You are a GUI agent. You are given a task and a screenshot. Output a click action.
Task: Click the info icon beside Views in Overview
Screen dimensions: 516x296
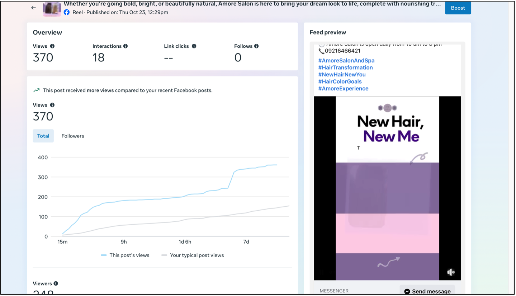tap(52, 46)
